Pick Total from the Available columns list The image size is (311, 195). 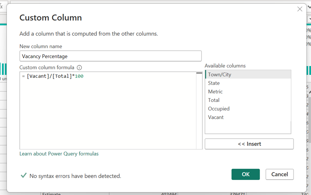point(214,100)
